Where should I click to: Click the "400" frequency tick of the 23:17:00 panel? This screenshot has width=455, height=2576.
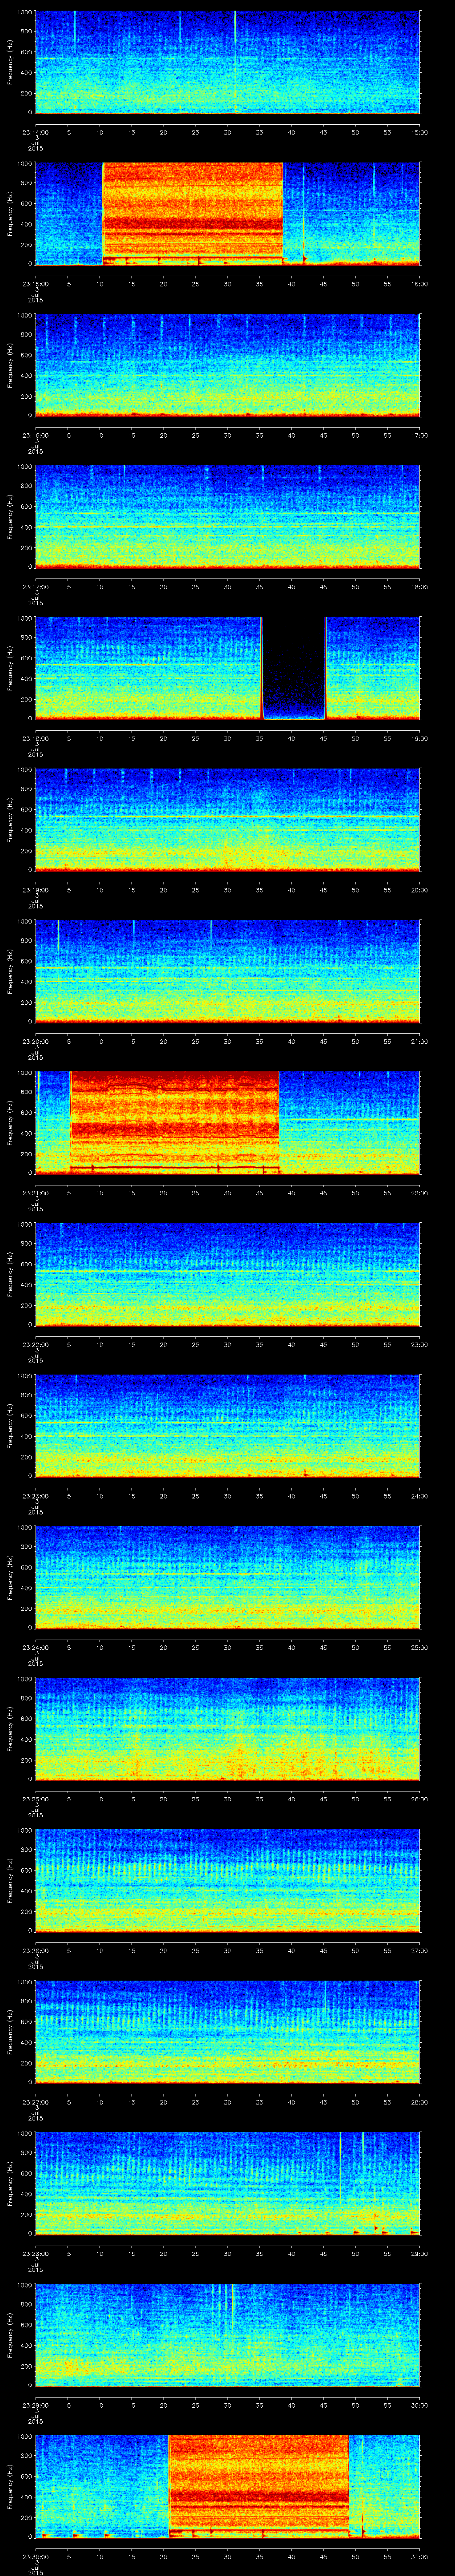[x=27, y=527]
